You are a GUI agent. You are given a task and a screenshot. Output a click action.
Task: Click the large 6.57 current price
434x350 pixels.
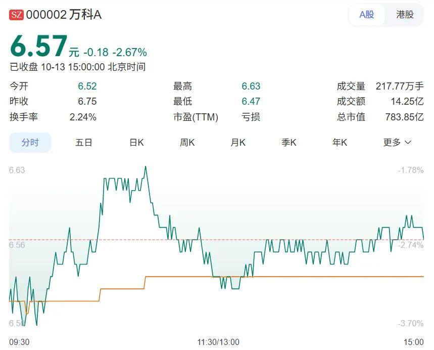38,47
